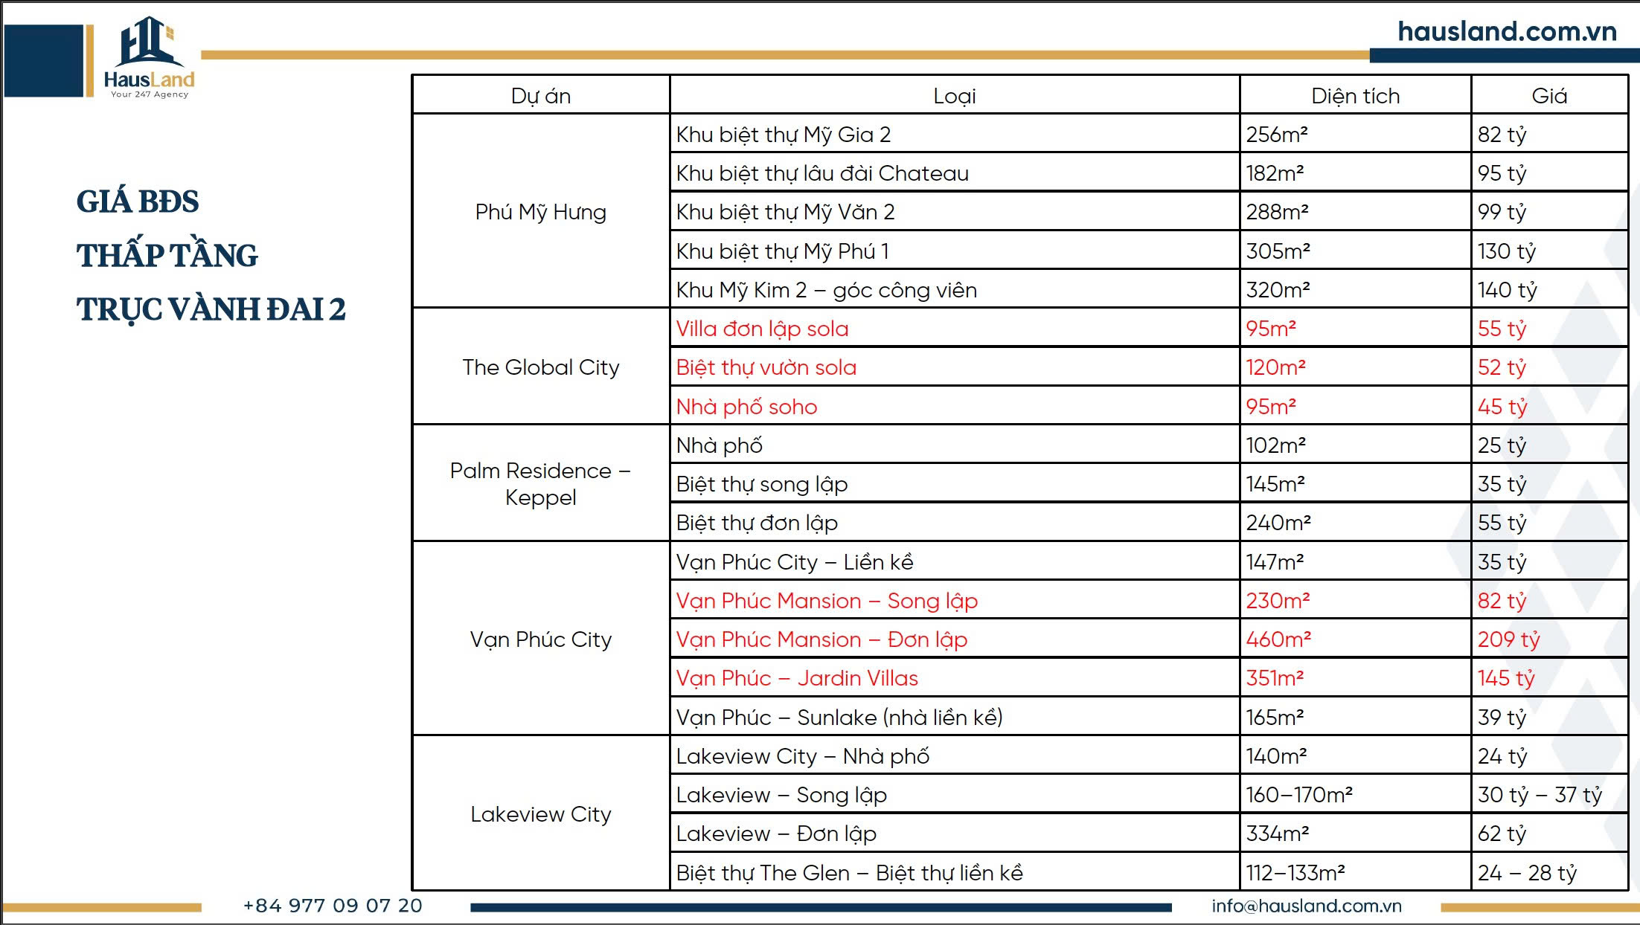Click the red "Biệt thự vườn sola" entry
The image size is (1640, 925).
766,367
